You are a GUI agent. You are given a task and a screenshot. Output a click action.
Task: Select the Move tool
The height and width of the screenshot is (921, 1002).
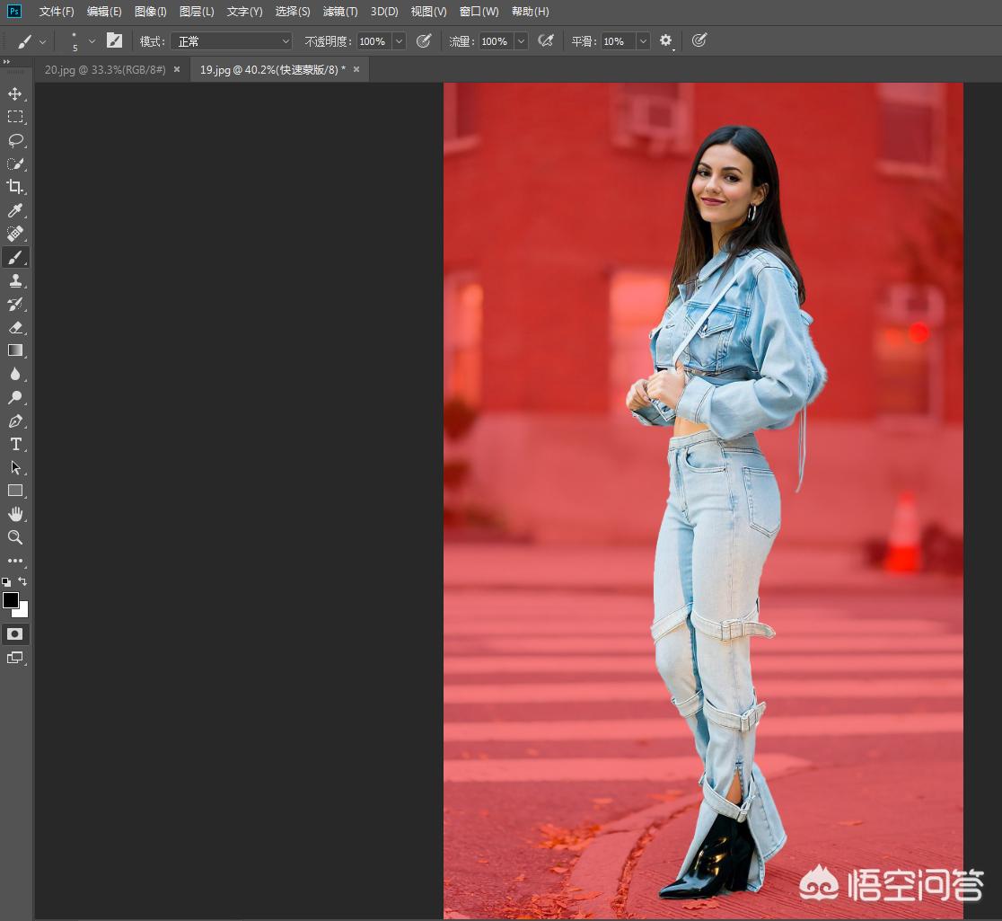coord(15,93)
